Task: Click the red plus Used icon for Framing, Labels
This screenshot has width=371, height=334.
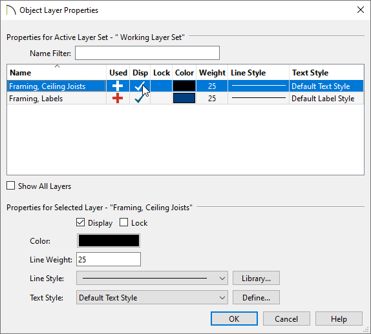Action: [118, 98]
